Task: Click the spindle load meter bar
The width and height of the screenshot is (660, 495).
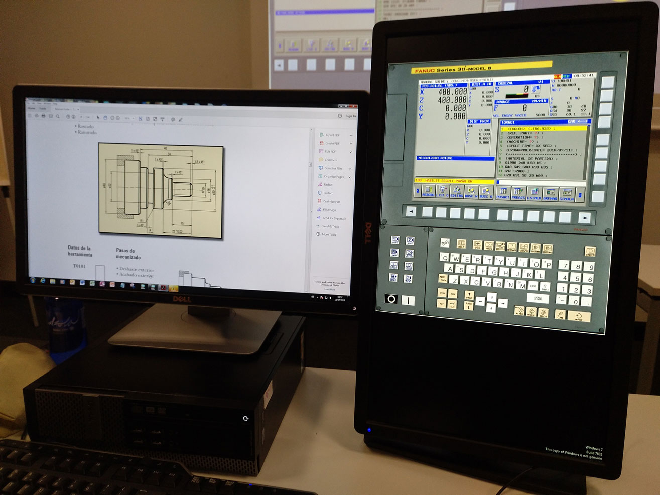Action: [x=517, y=96]
